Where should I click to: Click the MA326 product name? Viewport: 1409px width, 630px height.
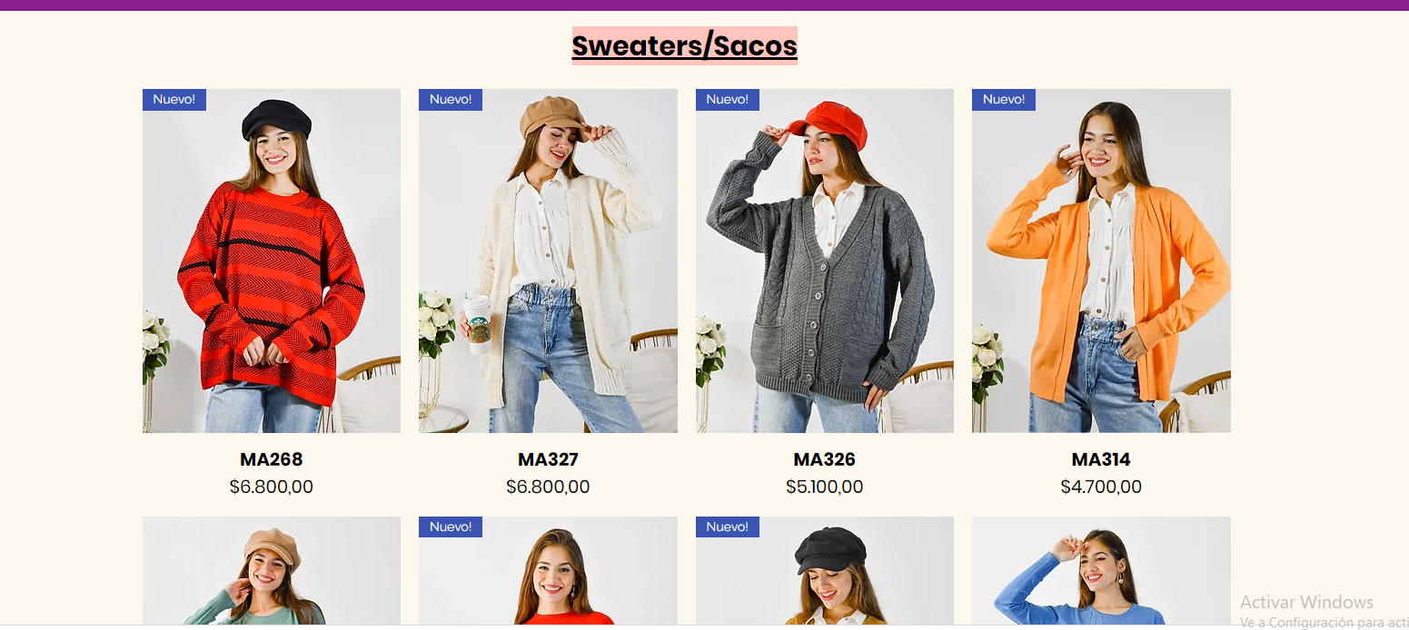click(x=825, y=459)
